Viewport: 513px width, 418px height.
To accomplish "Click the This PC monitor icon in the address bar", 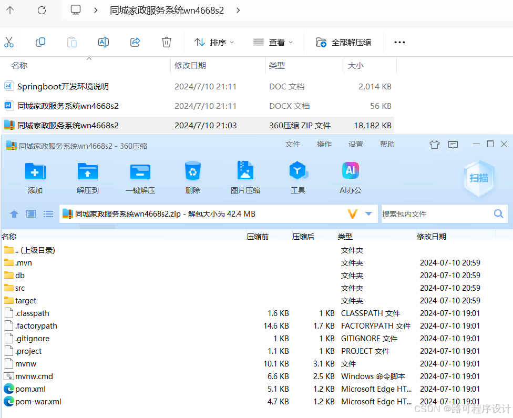I will [76, 10].
